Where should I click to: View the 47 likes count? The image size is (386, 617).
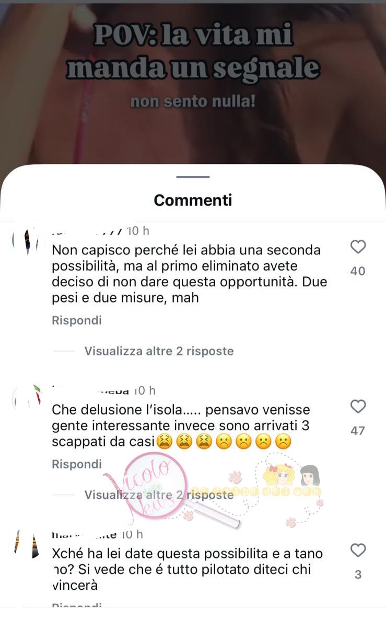(x=358, y=431)
